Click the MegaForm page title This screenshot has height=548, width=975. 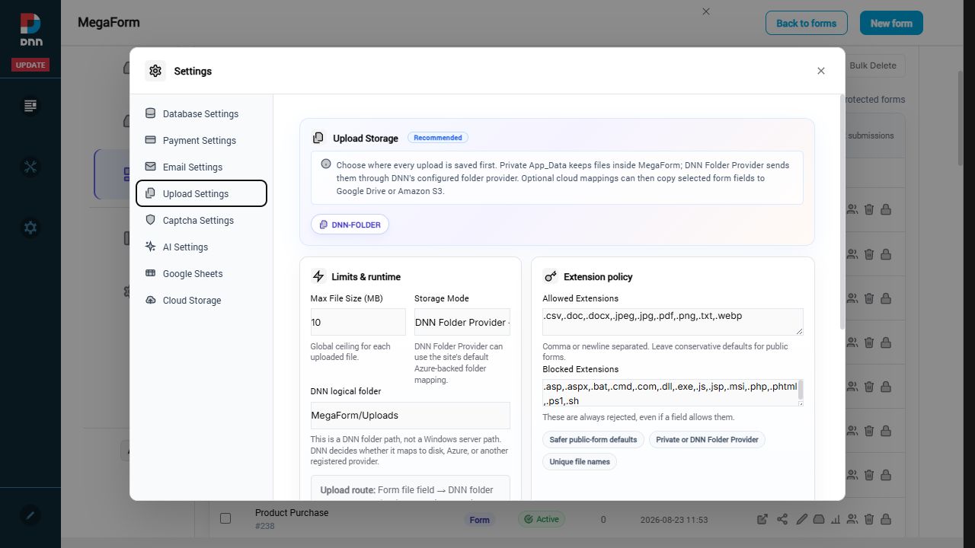click(x=109, y=22)
